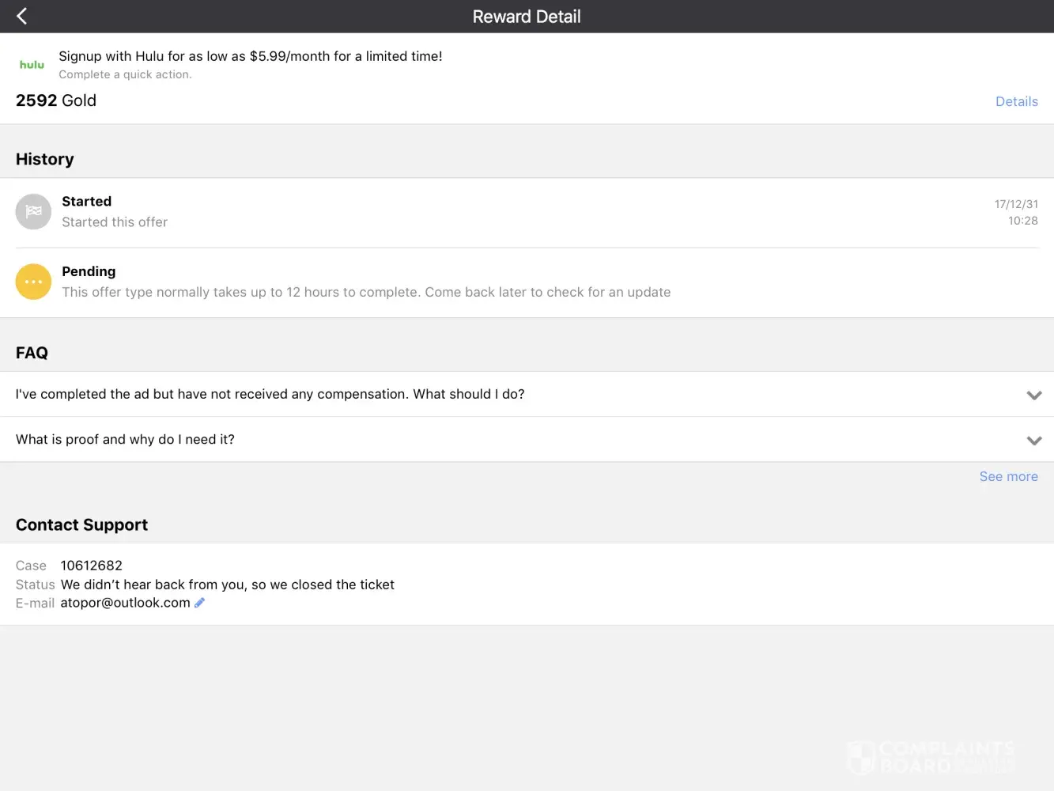
Task: Tap the back arrow icon
Action: (22, 16)
